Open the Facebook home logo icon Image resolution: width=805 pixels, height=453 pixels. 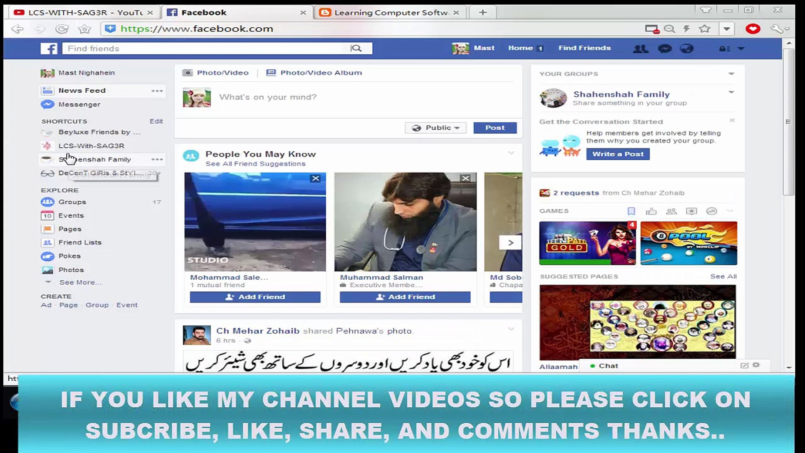click(49, 48)
